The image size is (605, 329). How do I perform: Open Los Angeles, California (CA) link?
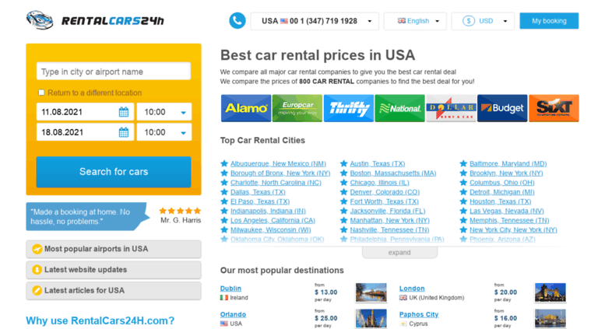click(x=273, y=220)
